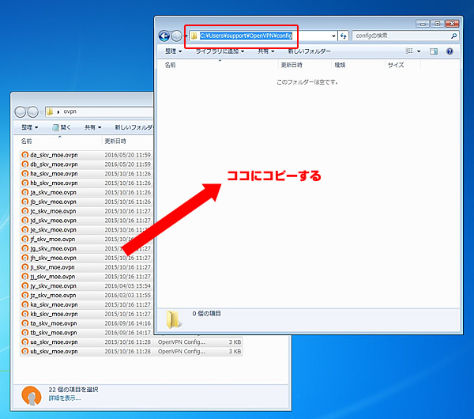
Task: Expand the ライブラリに追加 dropdown menu
Action: click(220, 51)
